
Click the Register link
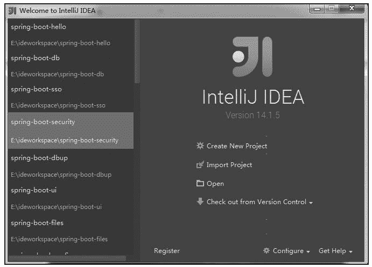tap(167, 251)
